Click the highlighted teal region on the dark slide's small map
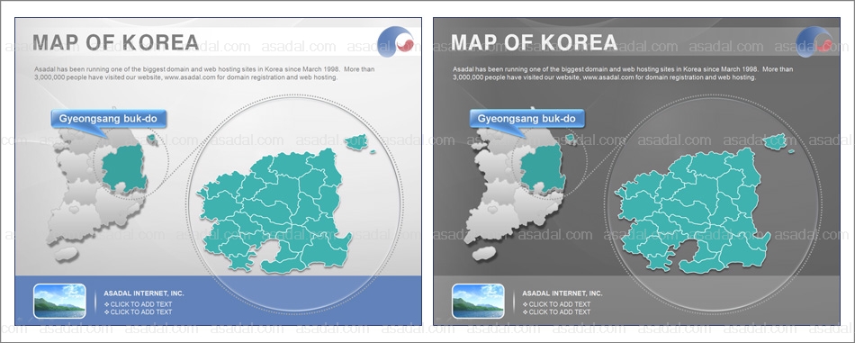 (543, 168)
